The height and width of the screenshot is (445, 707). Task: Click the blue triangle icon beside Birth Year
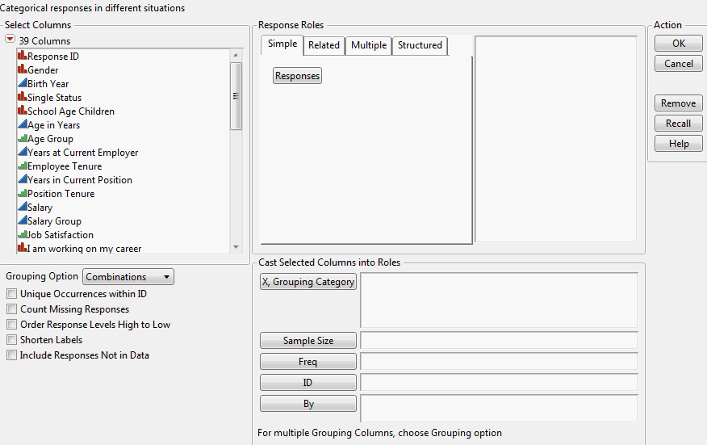pyautogui.click(x=22, y=84)
